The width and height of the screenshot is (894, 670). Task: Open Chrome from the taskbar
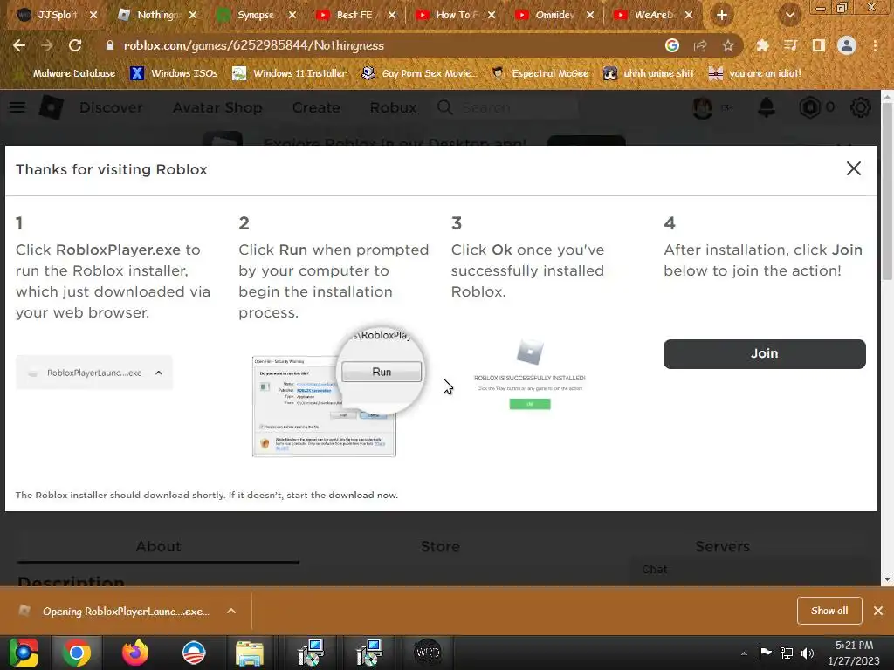point(77,653)
